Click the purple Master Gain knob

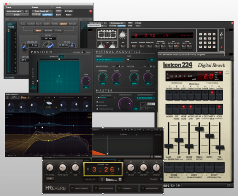[x=125, y=104]
